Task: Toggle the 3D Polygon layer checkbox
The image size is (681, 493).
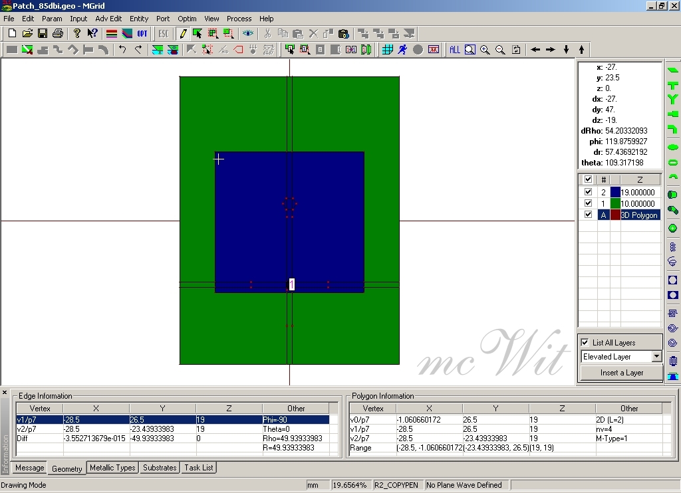Action: [588, 215]
